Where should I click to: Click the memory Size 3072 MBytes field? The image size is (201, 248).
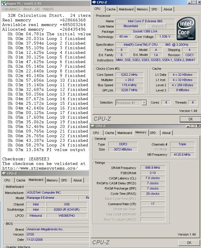click(123, 149)
